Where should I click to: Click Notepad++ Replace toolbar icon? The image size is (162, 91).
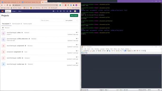coord(109,51)
